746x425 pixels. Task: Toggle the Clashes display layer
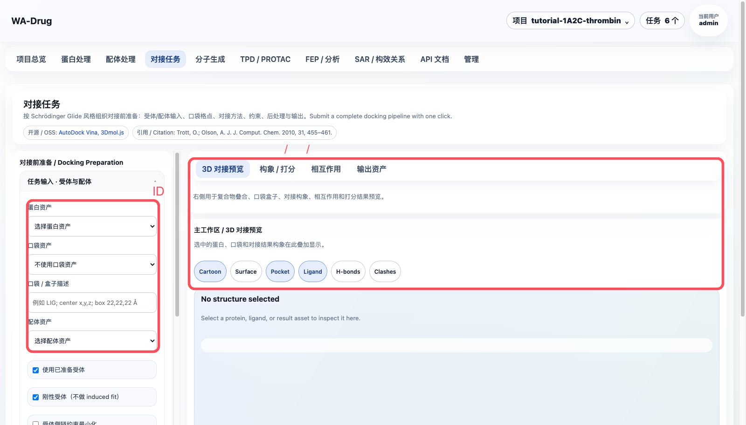click(x=385, y=271)
